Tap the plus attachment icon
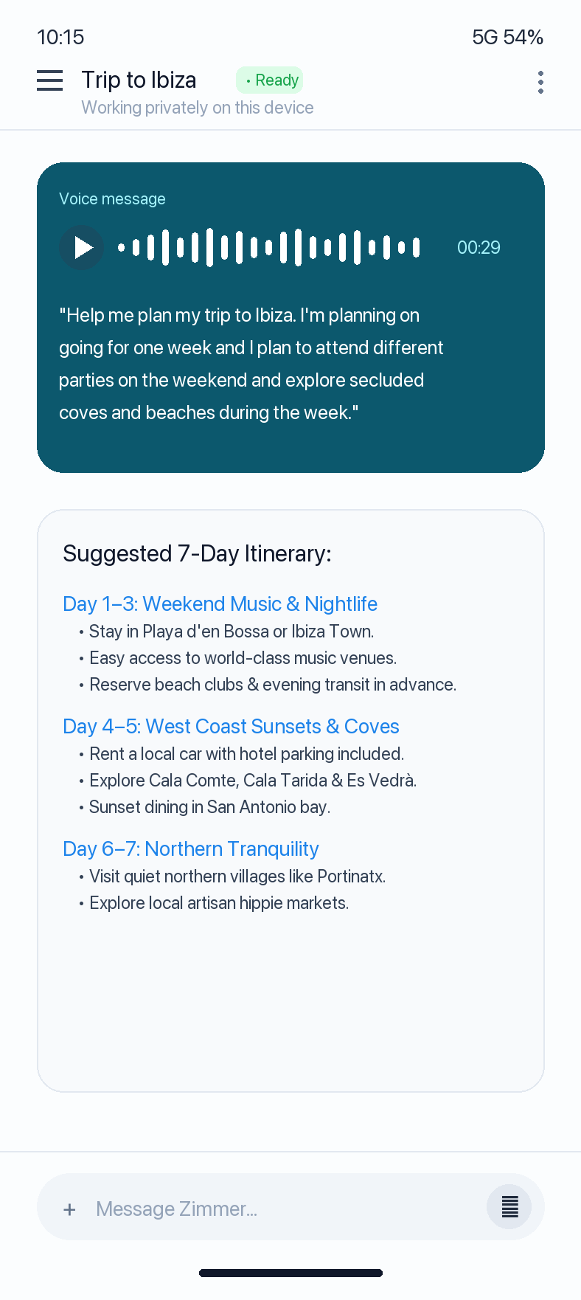The width and height of the screenshot is (581, 1300). coord(69,1209)
